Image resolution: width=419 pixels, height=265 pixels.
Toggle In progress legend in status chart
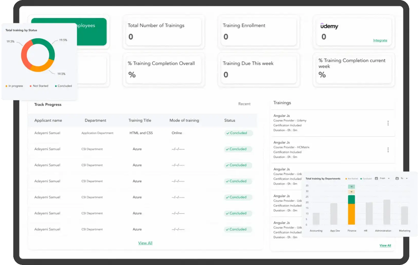pyautogui.click(x=14, y=86)
